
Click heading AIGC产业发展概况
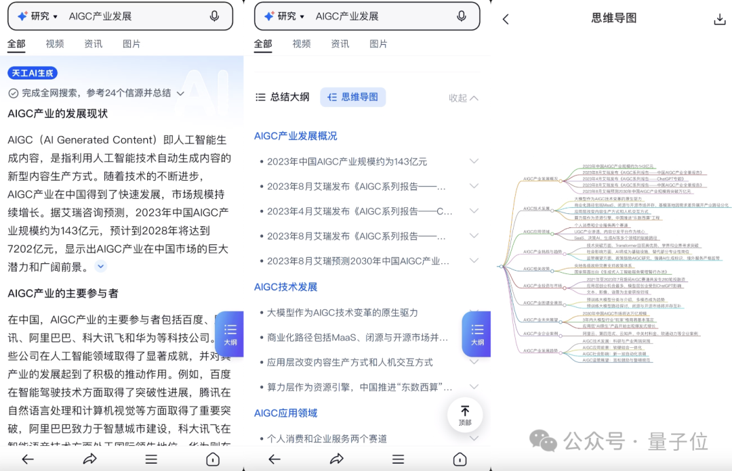point(296,136)
